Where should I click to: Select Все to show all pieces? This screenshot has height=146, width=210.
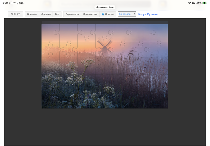[x=57, y=14]
